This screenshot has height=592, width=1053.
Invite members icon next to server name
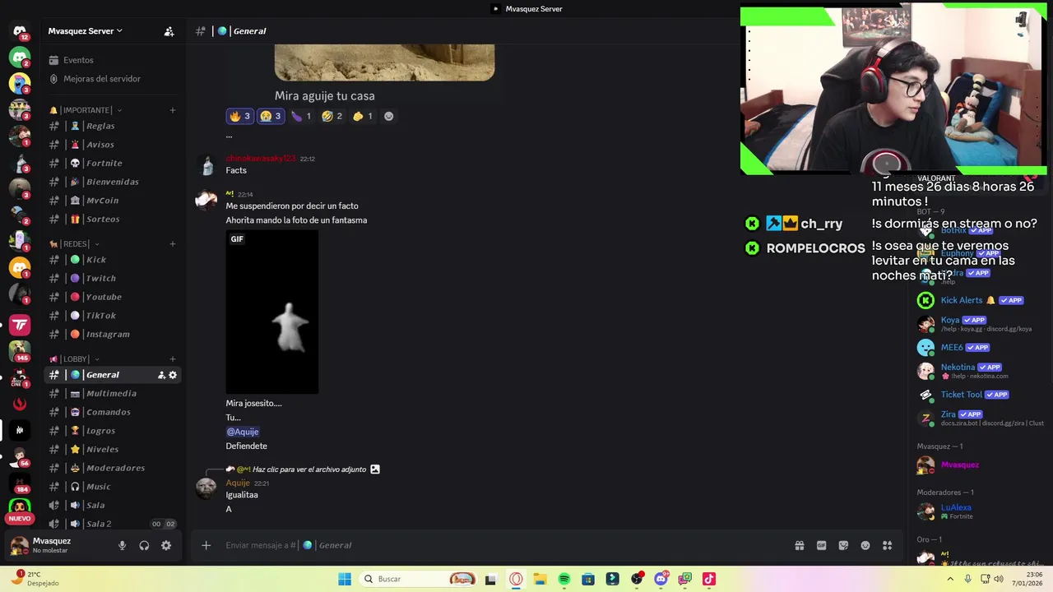click(x=169, y=31)
